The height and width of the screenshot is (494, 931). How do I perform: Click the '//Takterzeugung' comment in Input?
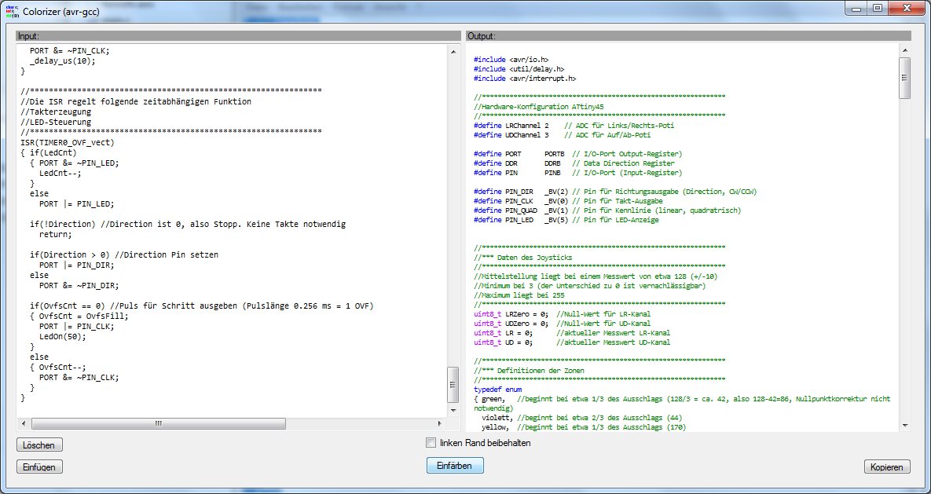56,112
